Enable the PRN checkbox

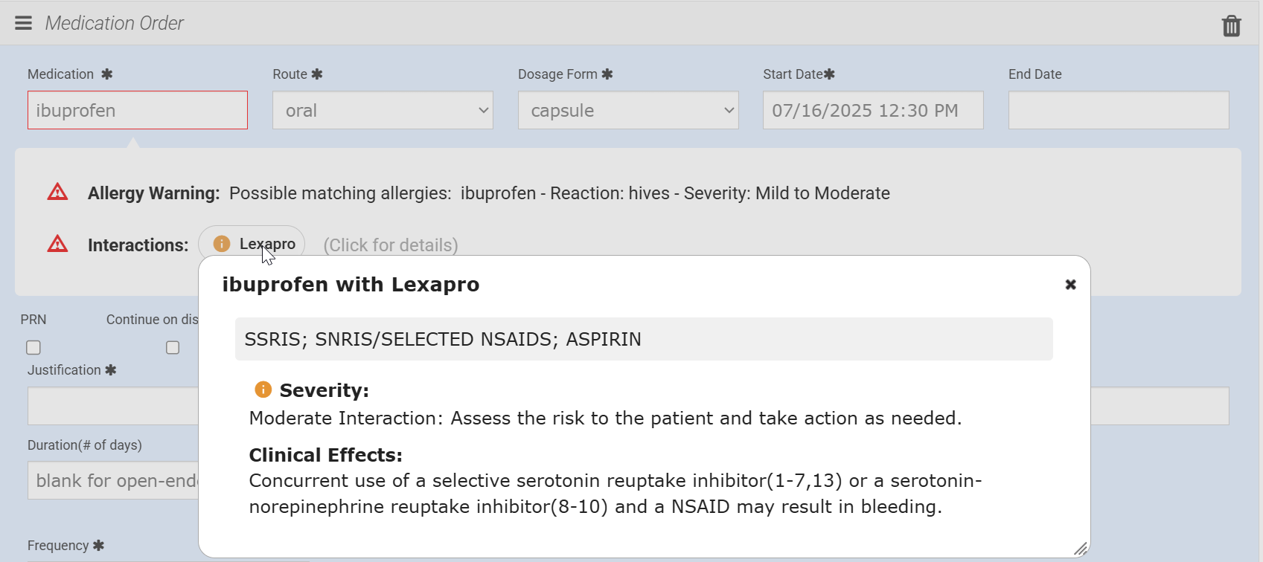[33, 348]
